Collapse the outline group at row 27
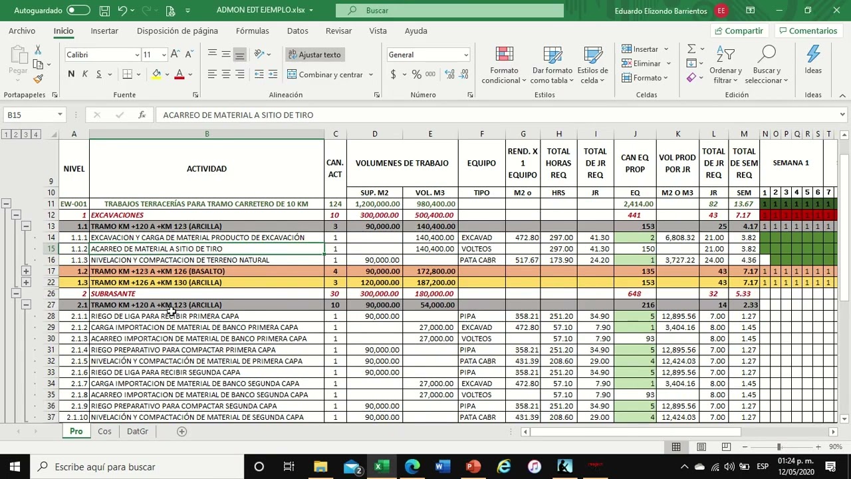 (x=25, y=305)
